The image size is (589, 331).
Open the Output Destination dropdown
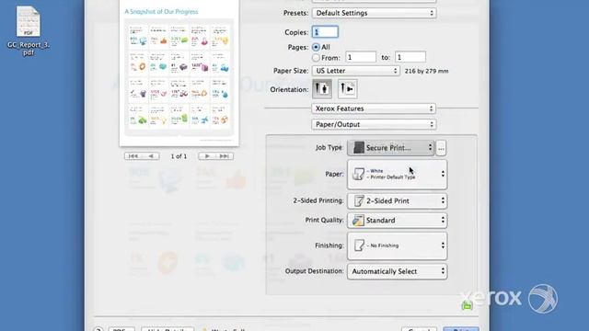pyautogui.click(x=397, y=271)
